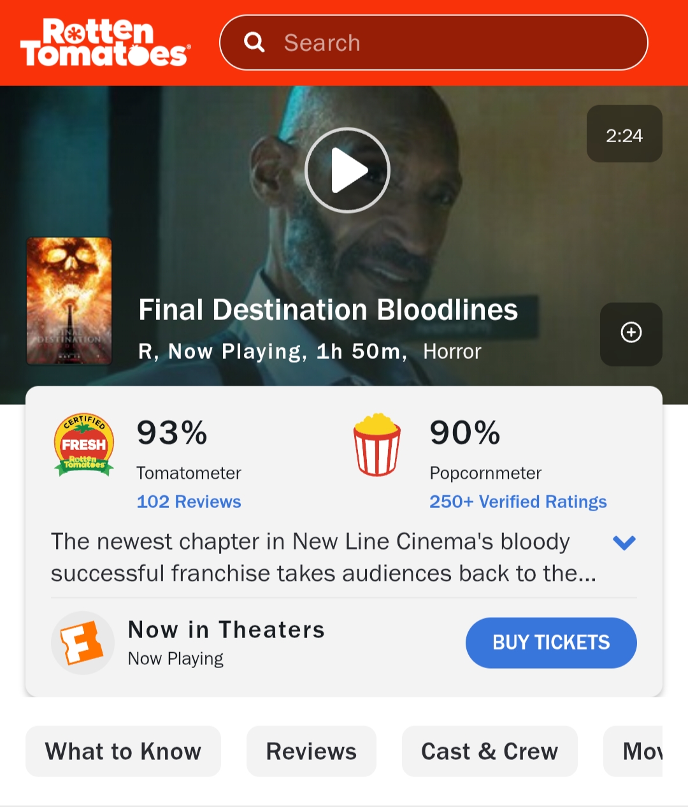The height and width of the screenshot is (807, 688).
Task: Open the 102 Reviews link
Action: coord(189,502)
